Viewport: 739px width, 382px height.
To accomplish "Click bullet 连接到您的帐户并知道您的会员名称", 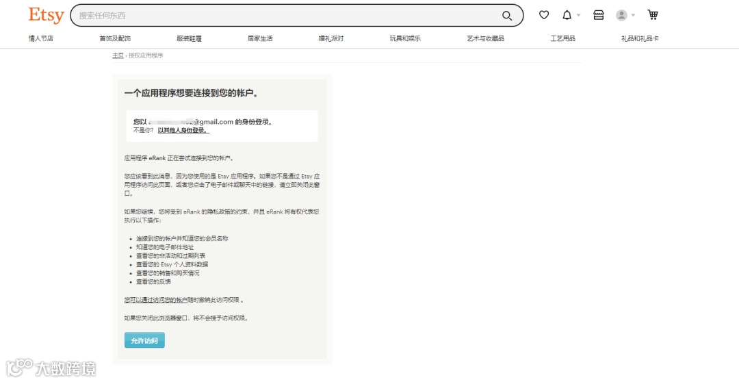I will (182, 239).
